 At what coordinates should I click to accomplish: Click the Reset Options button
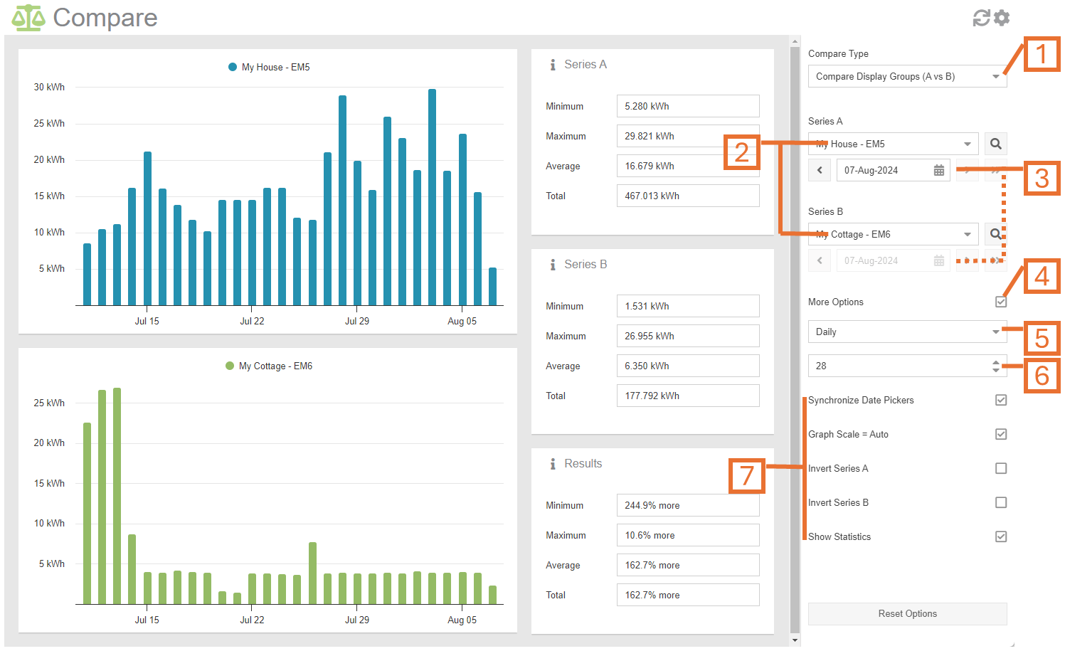pyautogui.click(x=908, y=613)
